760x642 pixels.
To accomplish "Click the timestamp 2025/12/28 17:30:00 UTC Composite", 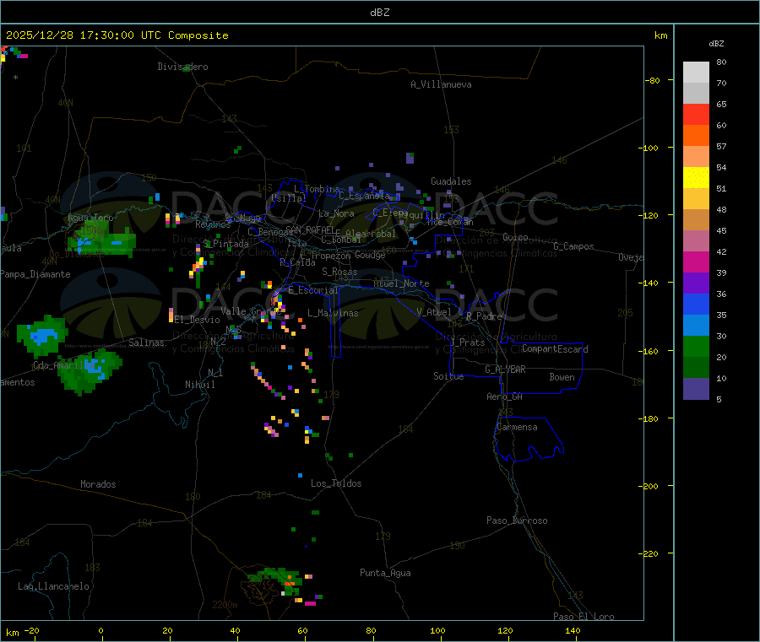I will click(x=117, y=35).
